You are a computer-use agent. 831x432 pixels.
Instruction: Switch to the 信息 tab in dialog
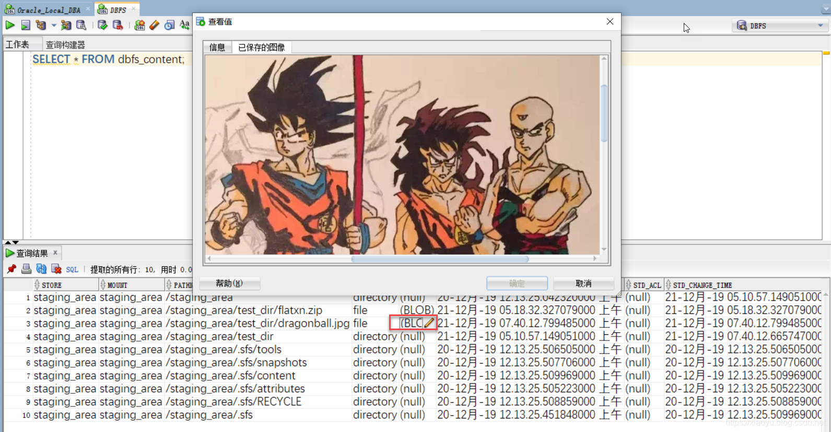(x=217, y=48)
